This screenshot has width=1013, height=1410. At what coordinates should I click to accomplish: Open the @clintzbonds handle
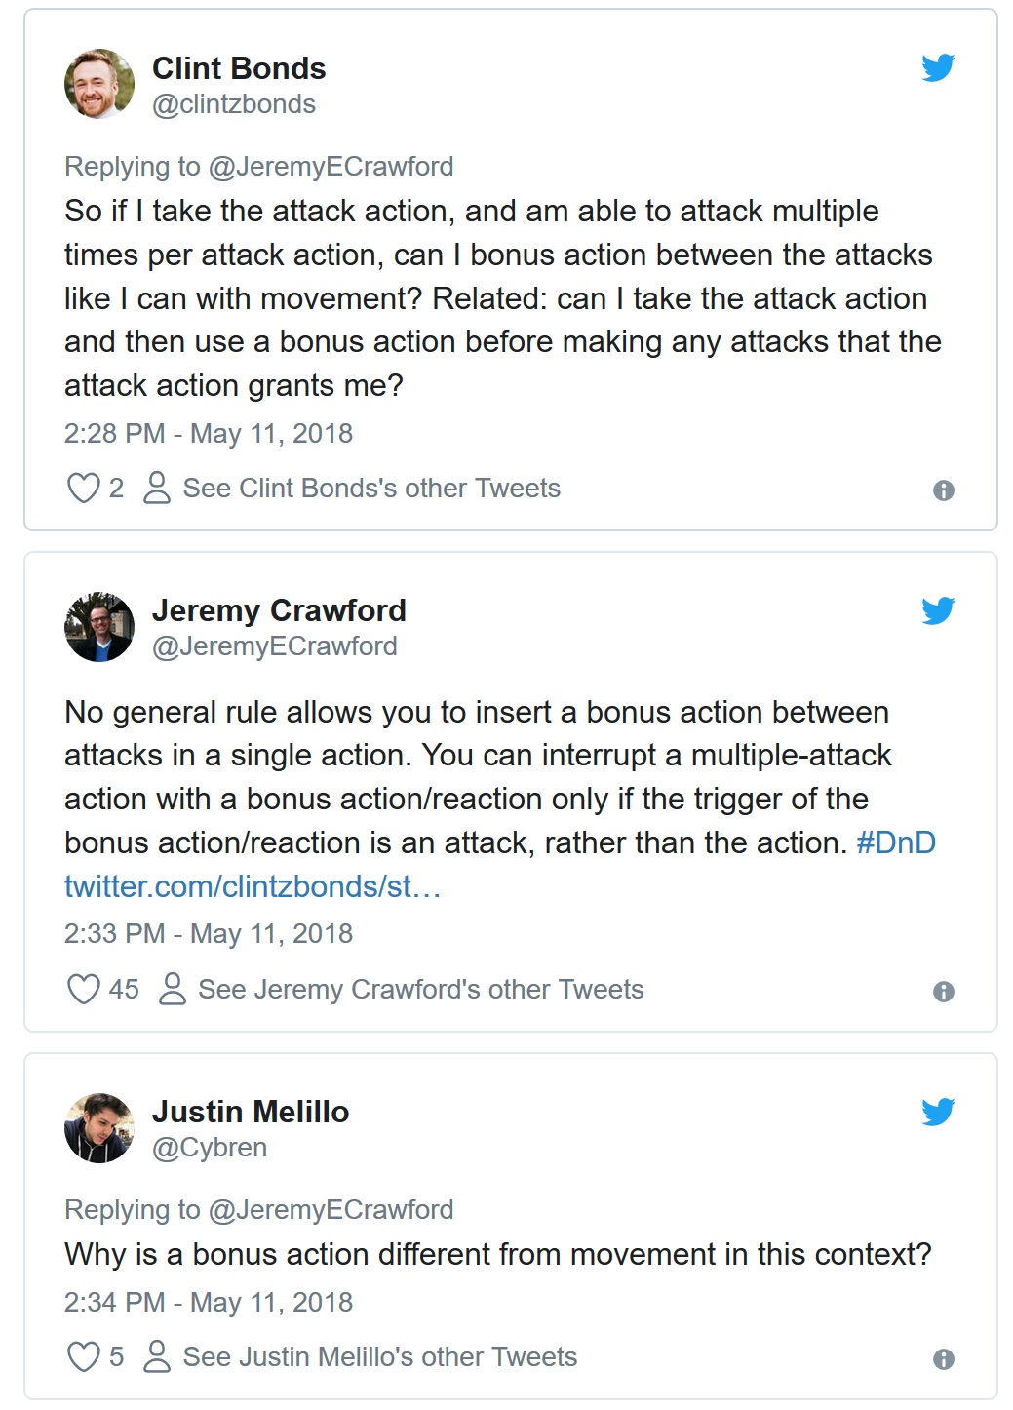click(x=234, y=104)
